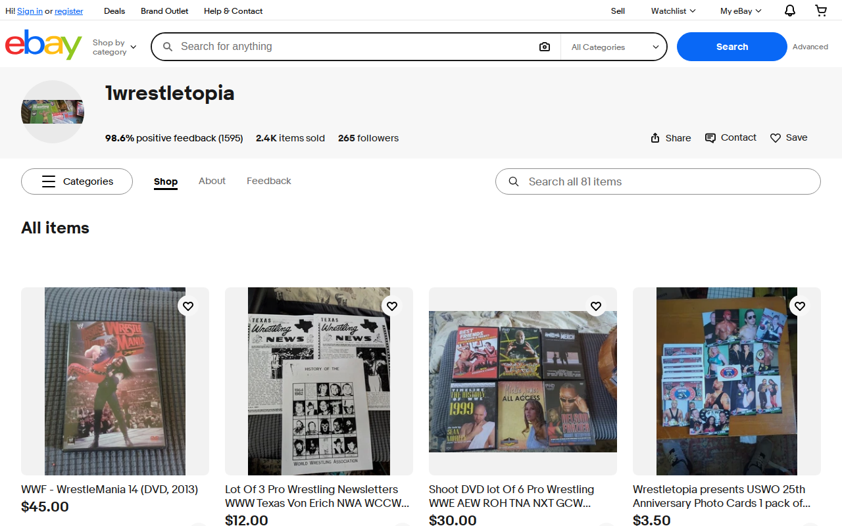The width and height of the screenshot is (842, 526).
Task: Open Advanced search link
Action: click(810, 47)
